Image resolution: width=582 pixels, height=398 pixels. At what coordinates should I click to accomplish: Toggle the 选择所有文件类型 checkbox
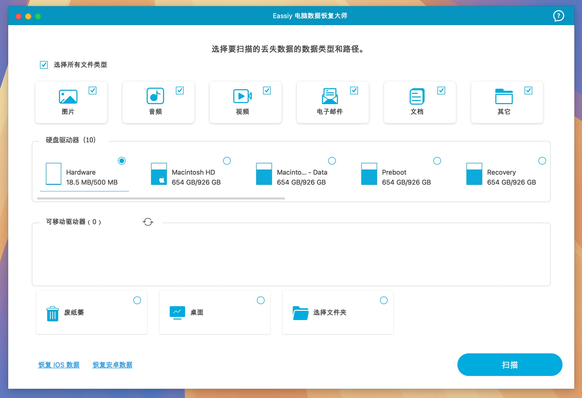(44, 65)
